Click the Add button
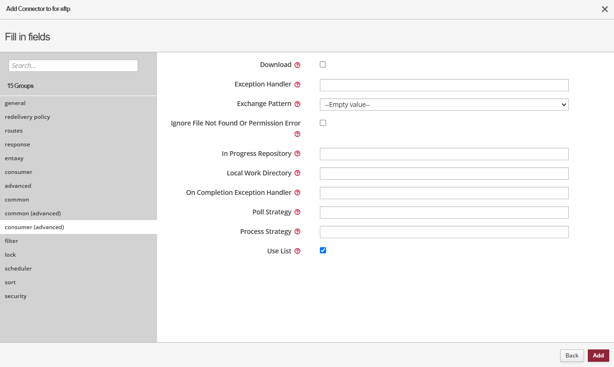The height and width of the screenshot is (367, 614). [x=598, y=356]
